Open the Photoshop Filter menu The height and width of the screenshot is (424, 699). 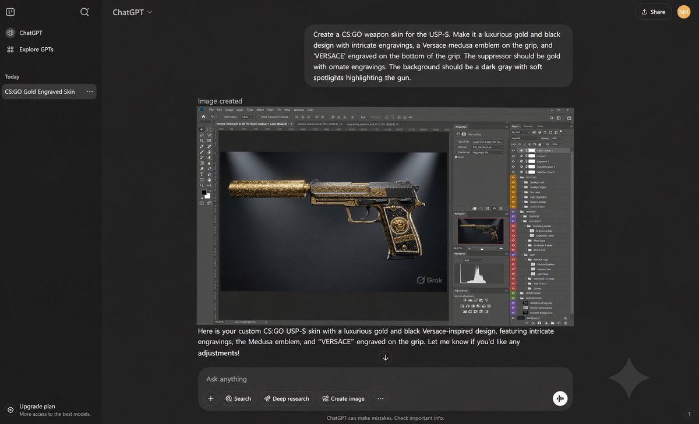[x=270, y=110]
